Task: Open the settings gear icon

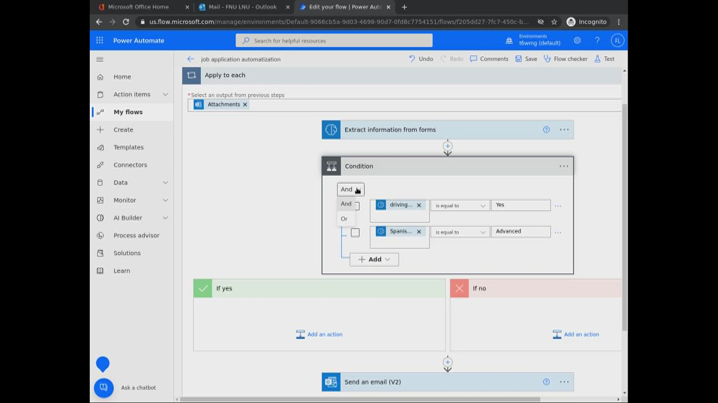Action: pos(577,40)
